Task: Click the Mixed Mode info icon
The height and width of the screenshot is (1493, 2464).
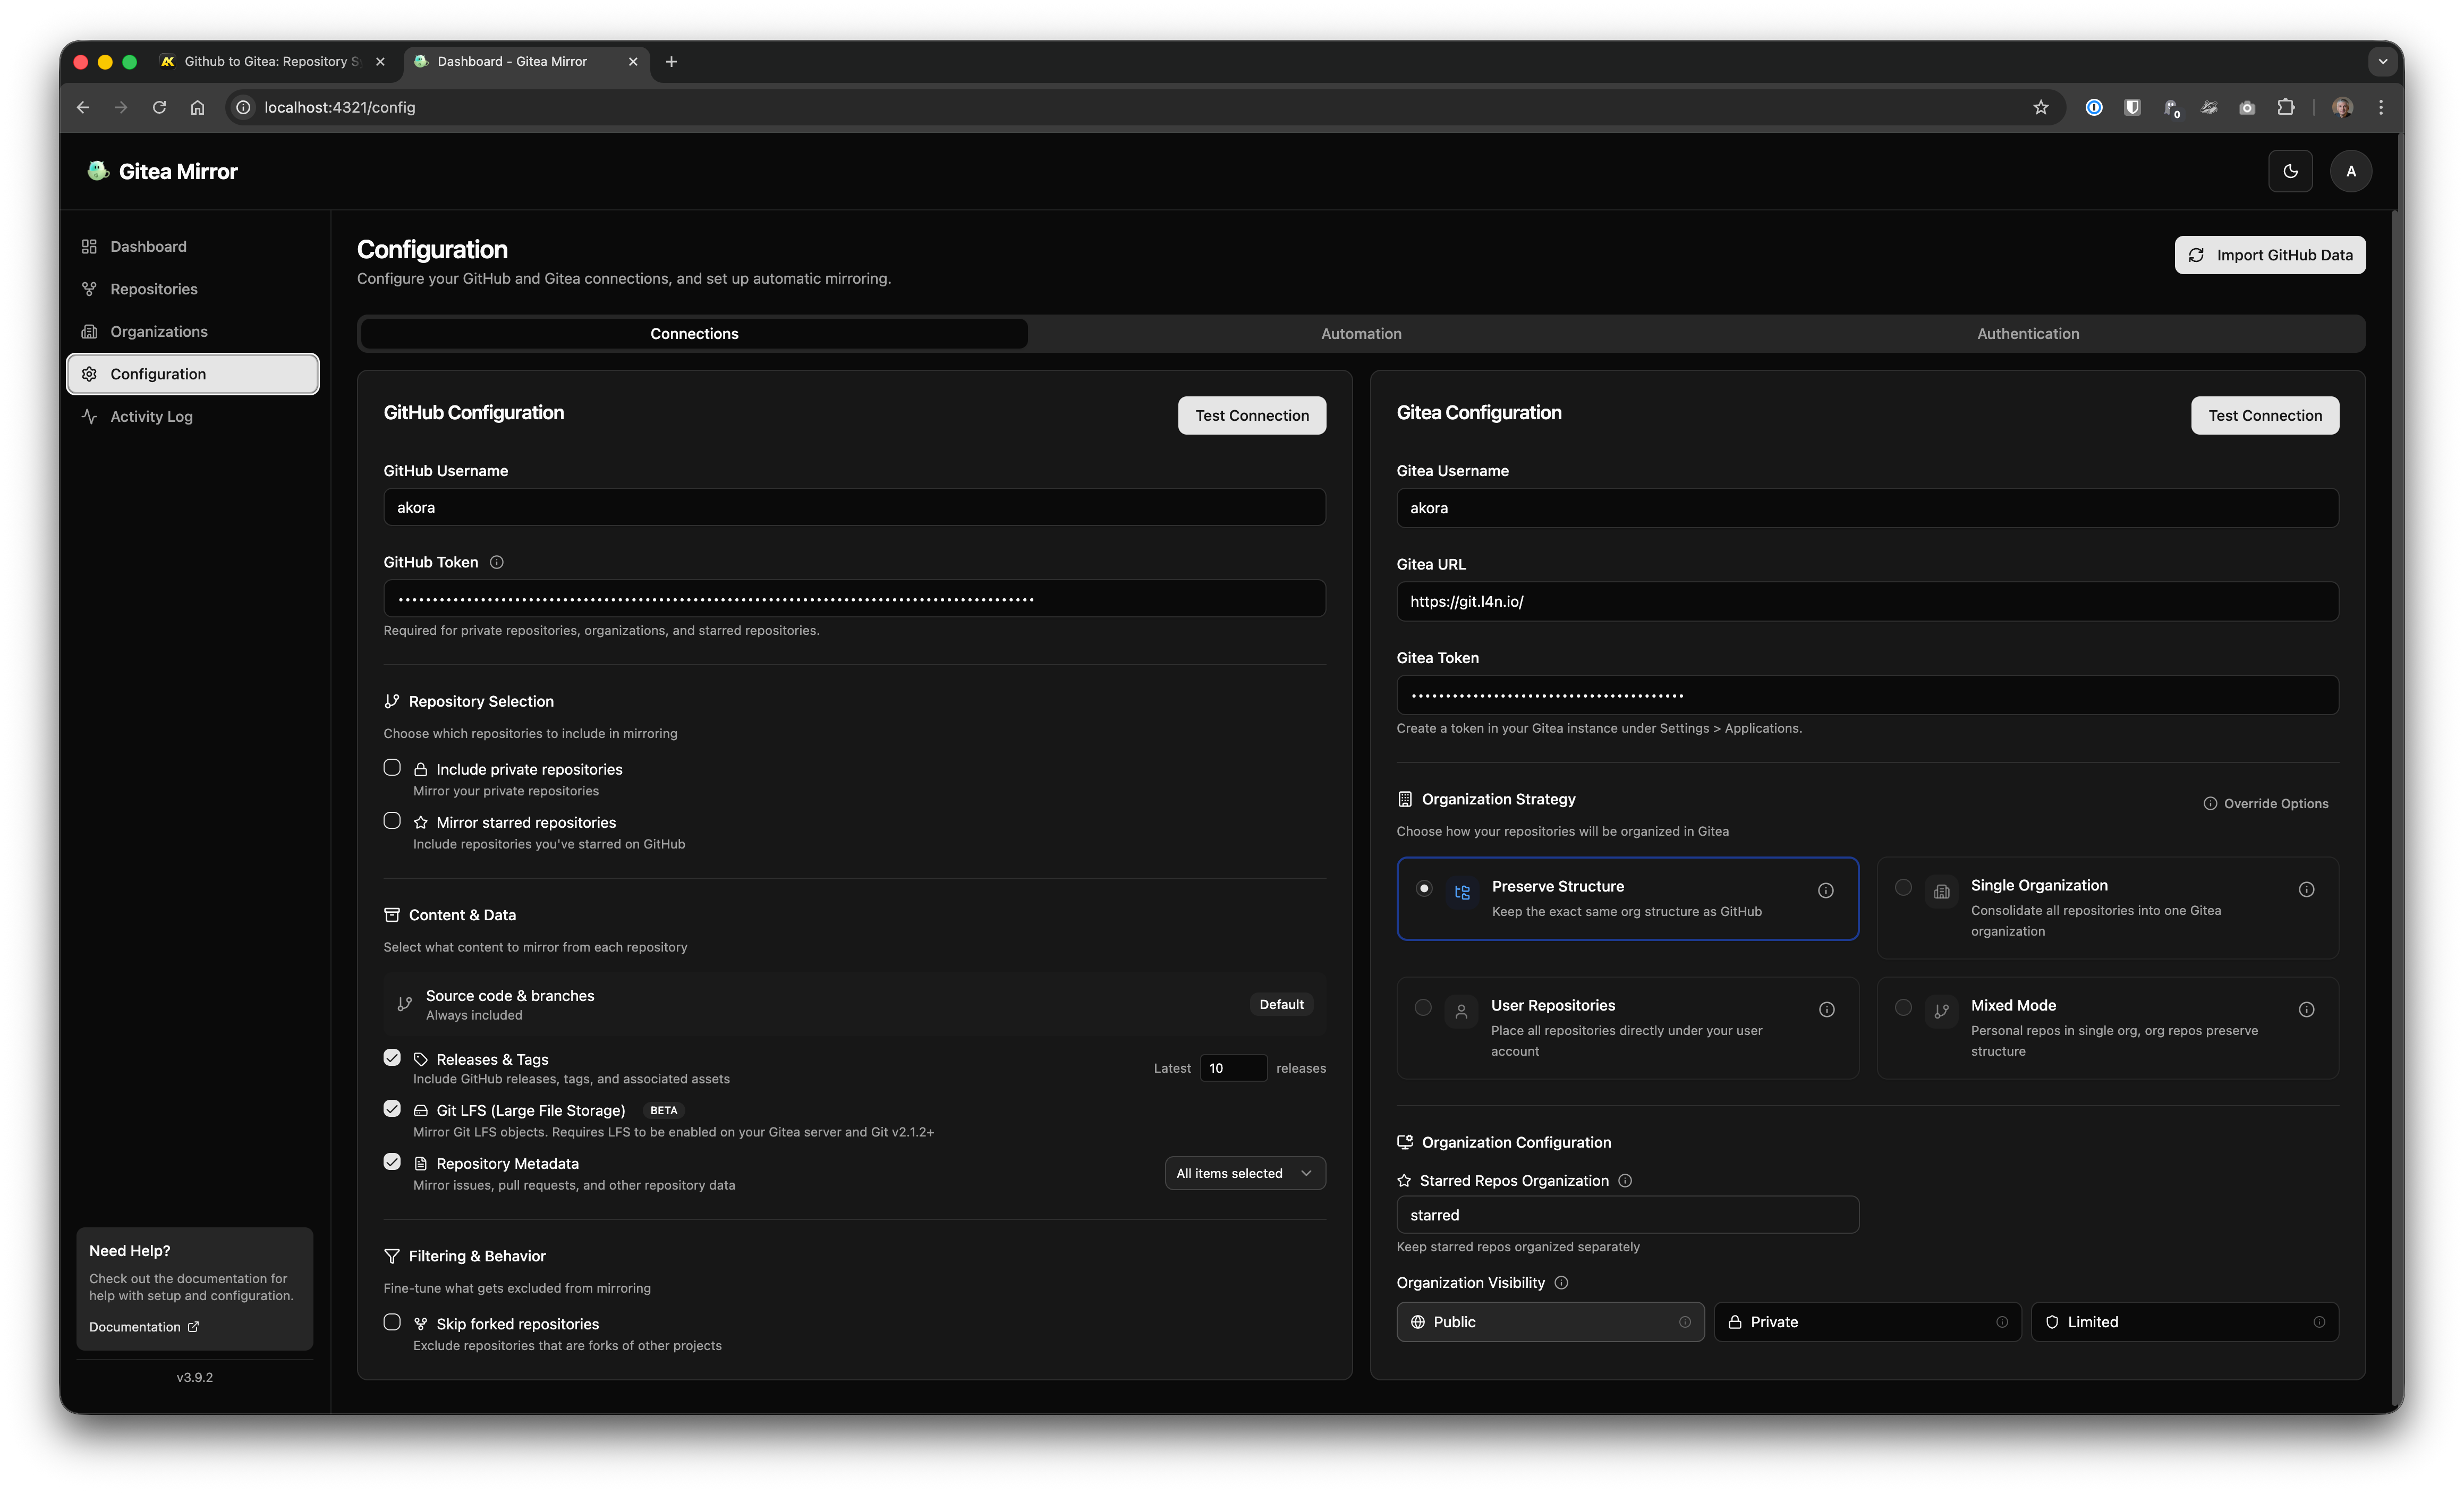Action: click(x=2306, y=1009)
